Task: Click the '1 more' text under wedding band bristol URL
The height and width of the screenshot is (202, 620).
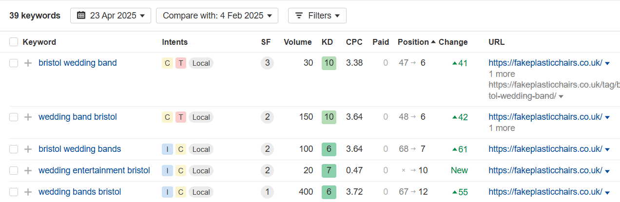Action: [502, 128]
